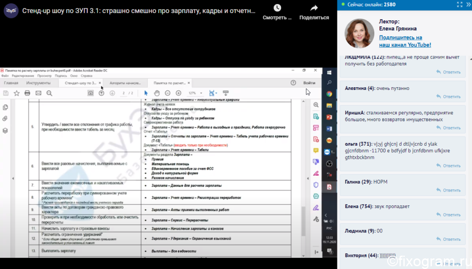Image resolution: width=472 pixels, height=269 pixels.
Task: Print the PDF using the printer icon
Action: [27, 93]
